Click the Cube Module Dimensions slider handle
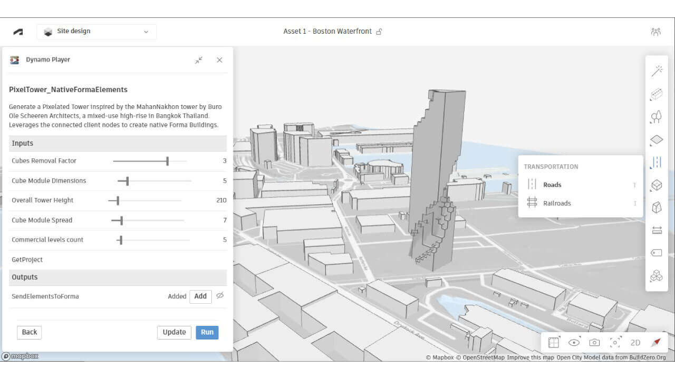The height and width of the screenshot is (379, 675). [127, 181]
